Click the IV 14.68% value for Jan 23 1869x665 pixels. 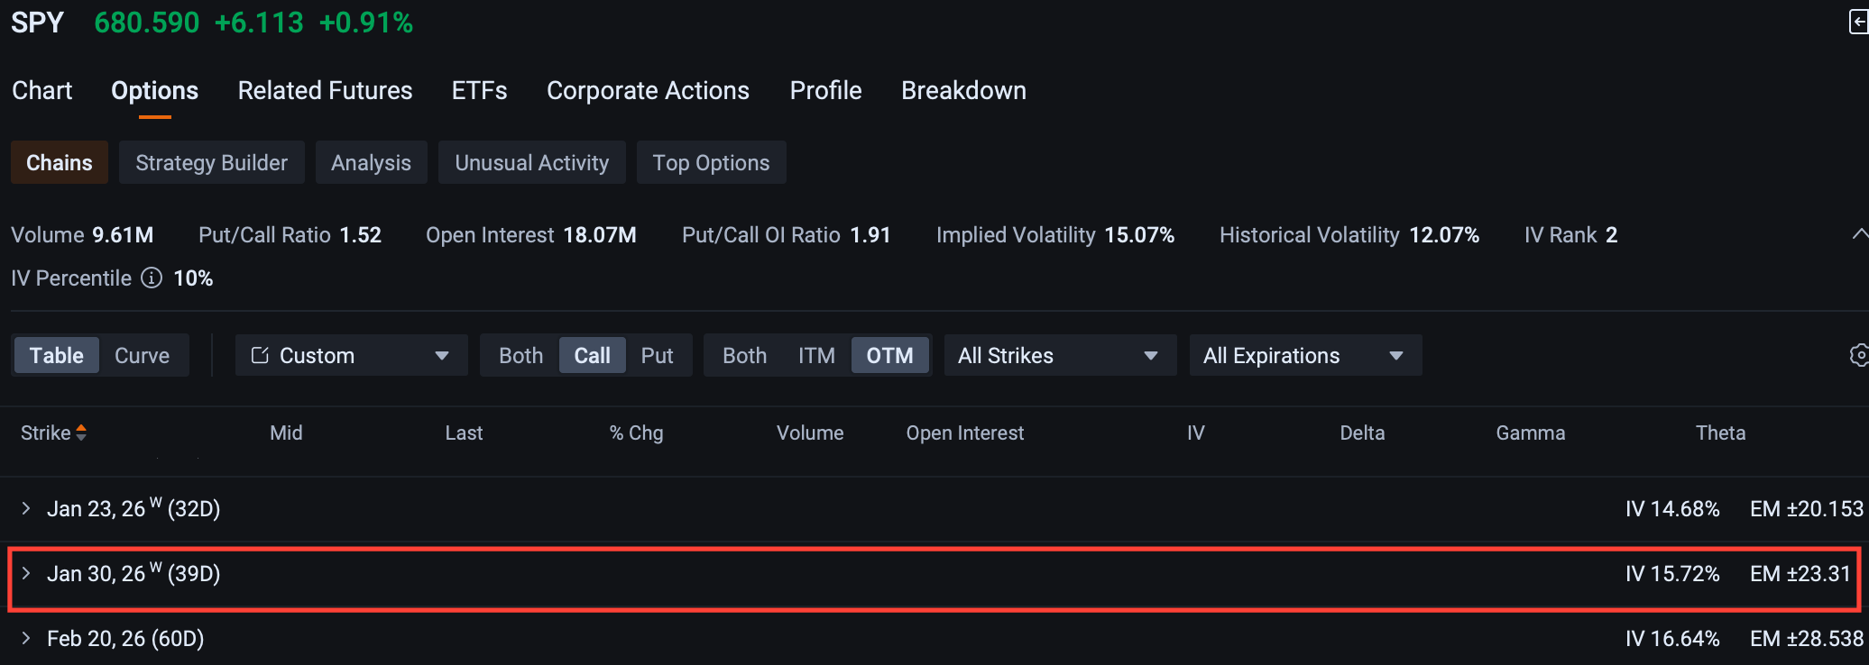click(x=1672, y=508)
